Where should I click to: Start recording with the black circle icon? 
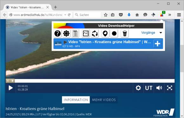click(x=114, y=33)
